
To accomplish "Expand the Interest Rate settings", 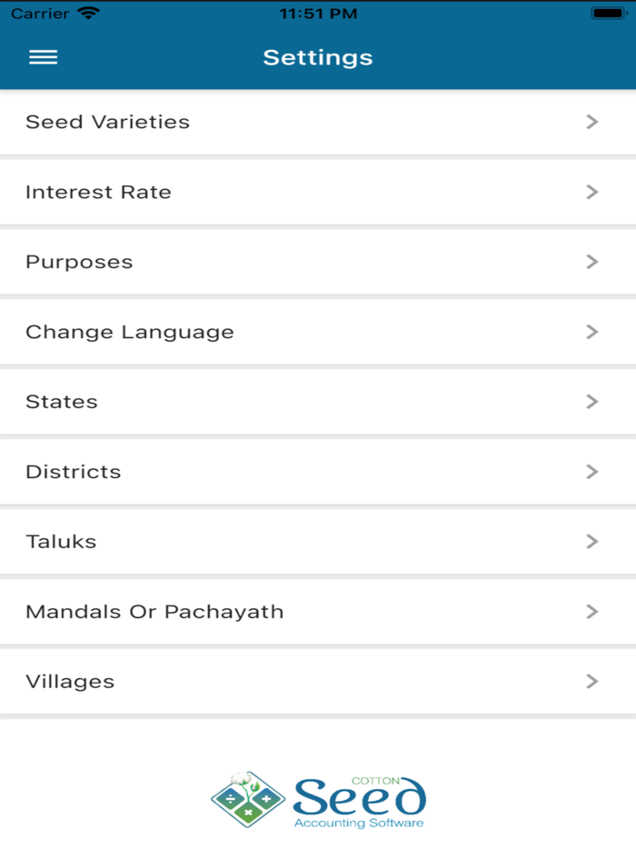I will click(x=318, y=192).
